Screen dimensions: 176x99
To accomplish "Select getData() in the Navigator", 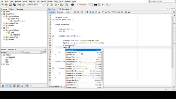I will tap(12, 57).
